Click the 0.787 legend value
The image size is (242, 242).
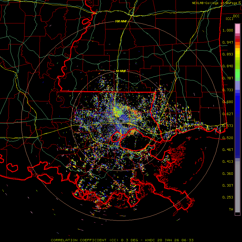[228, 78]
